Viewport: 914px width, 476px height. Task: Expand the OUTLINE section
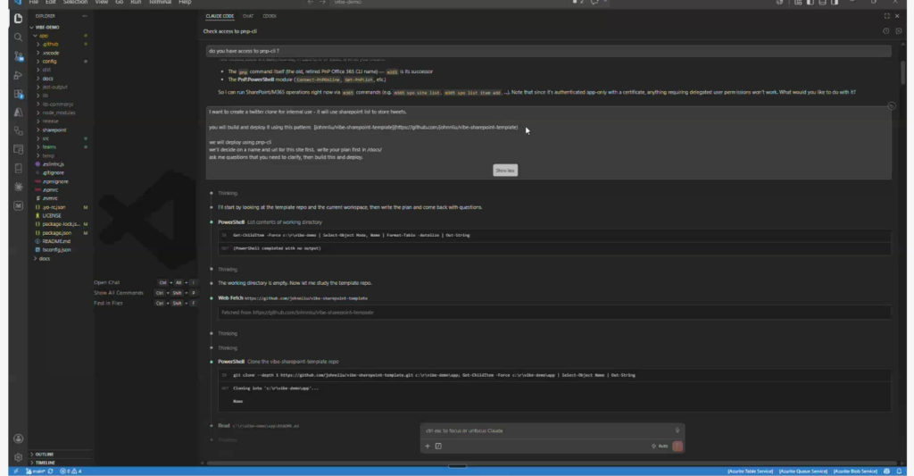(x=45, y=455)
